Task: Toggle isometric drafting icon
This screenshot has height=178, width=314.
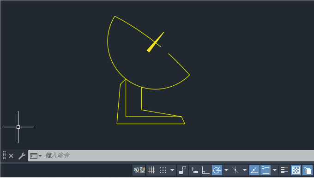Action: tap(235, 170)
